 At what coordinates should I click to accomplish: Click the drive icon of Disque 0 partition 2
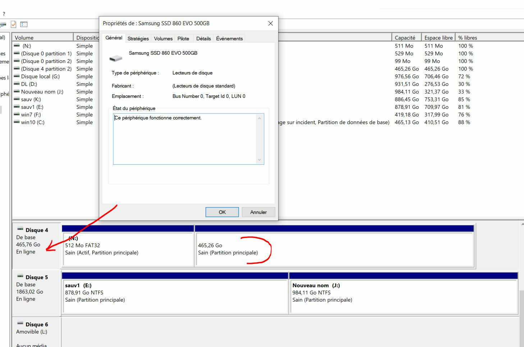(x=17, y=61)
